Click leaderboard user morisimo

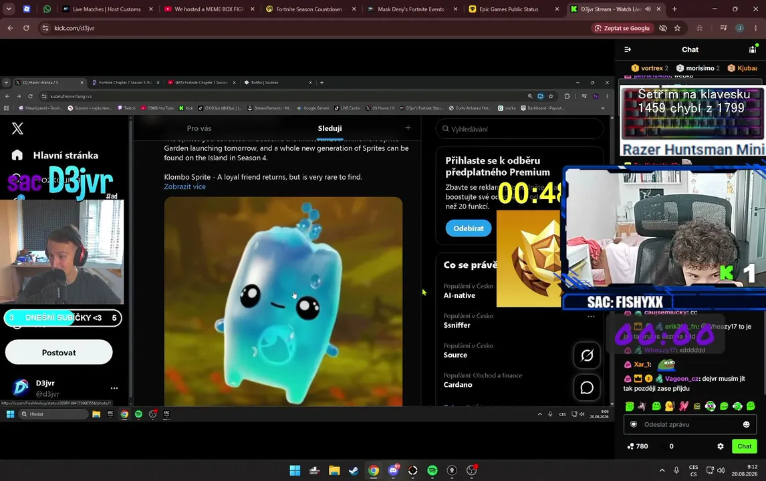click(700, 68)
